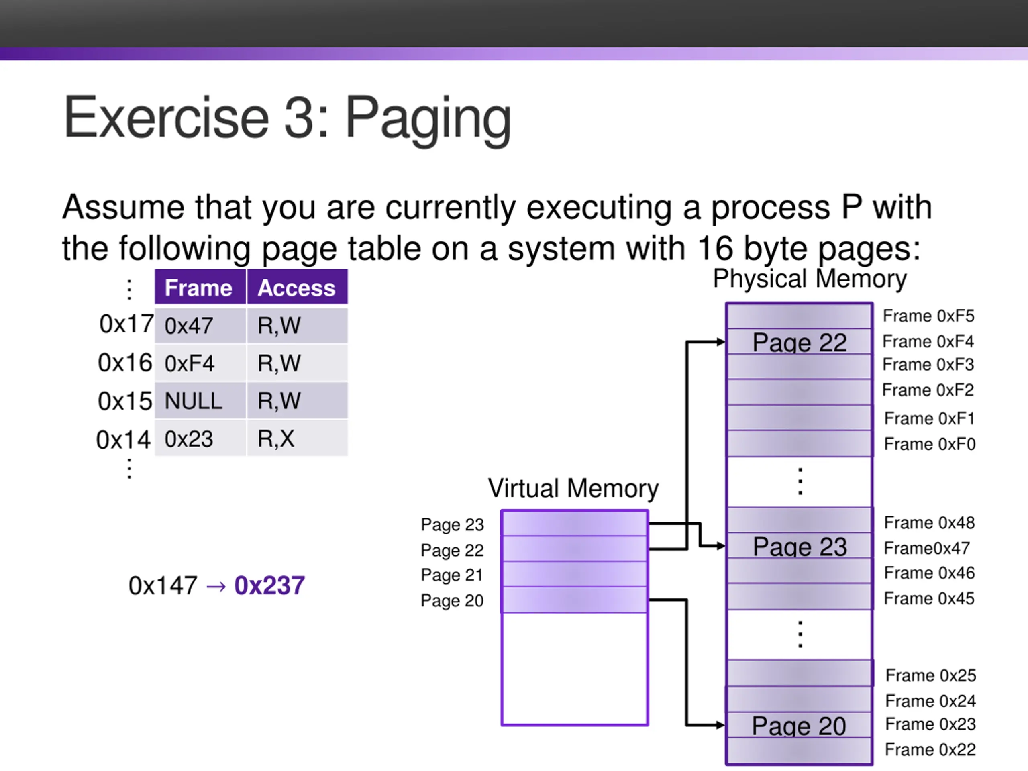Click the NULL entry in page table
Screen dimensions: 1028x771
[x=193, y=401]
